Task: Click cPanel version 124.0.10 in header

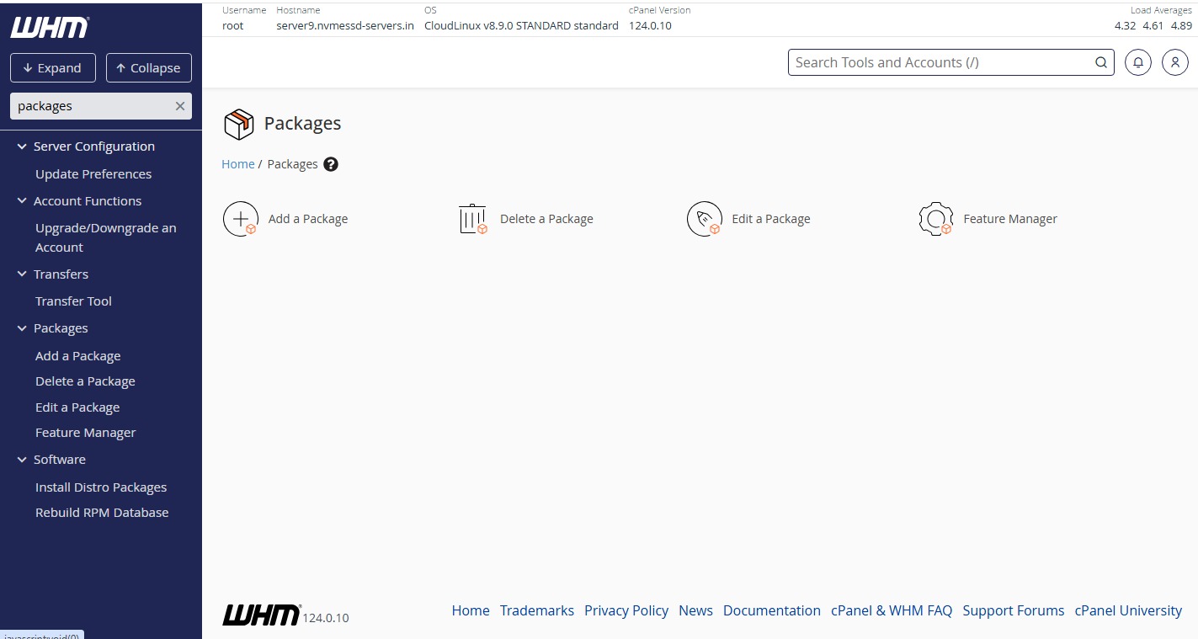Action: [x=650, y=25]
